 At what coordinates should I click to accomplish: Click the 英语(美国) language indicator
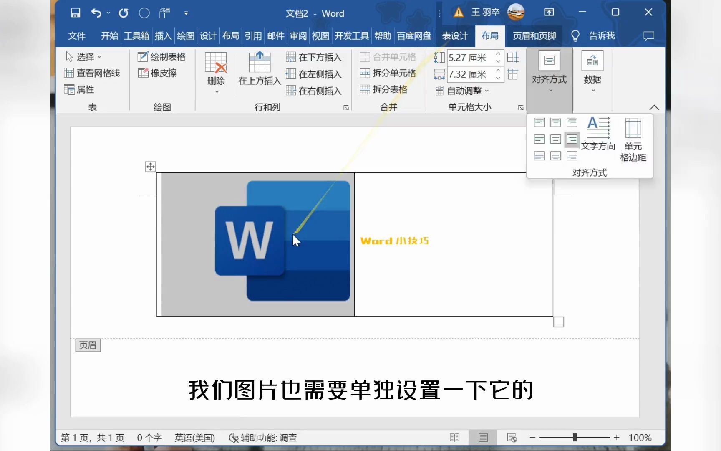194,438
